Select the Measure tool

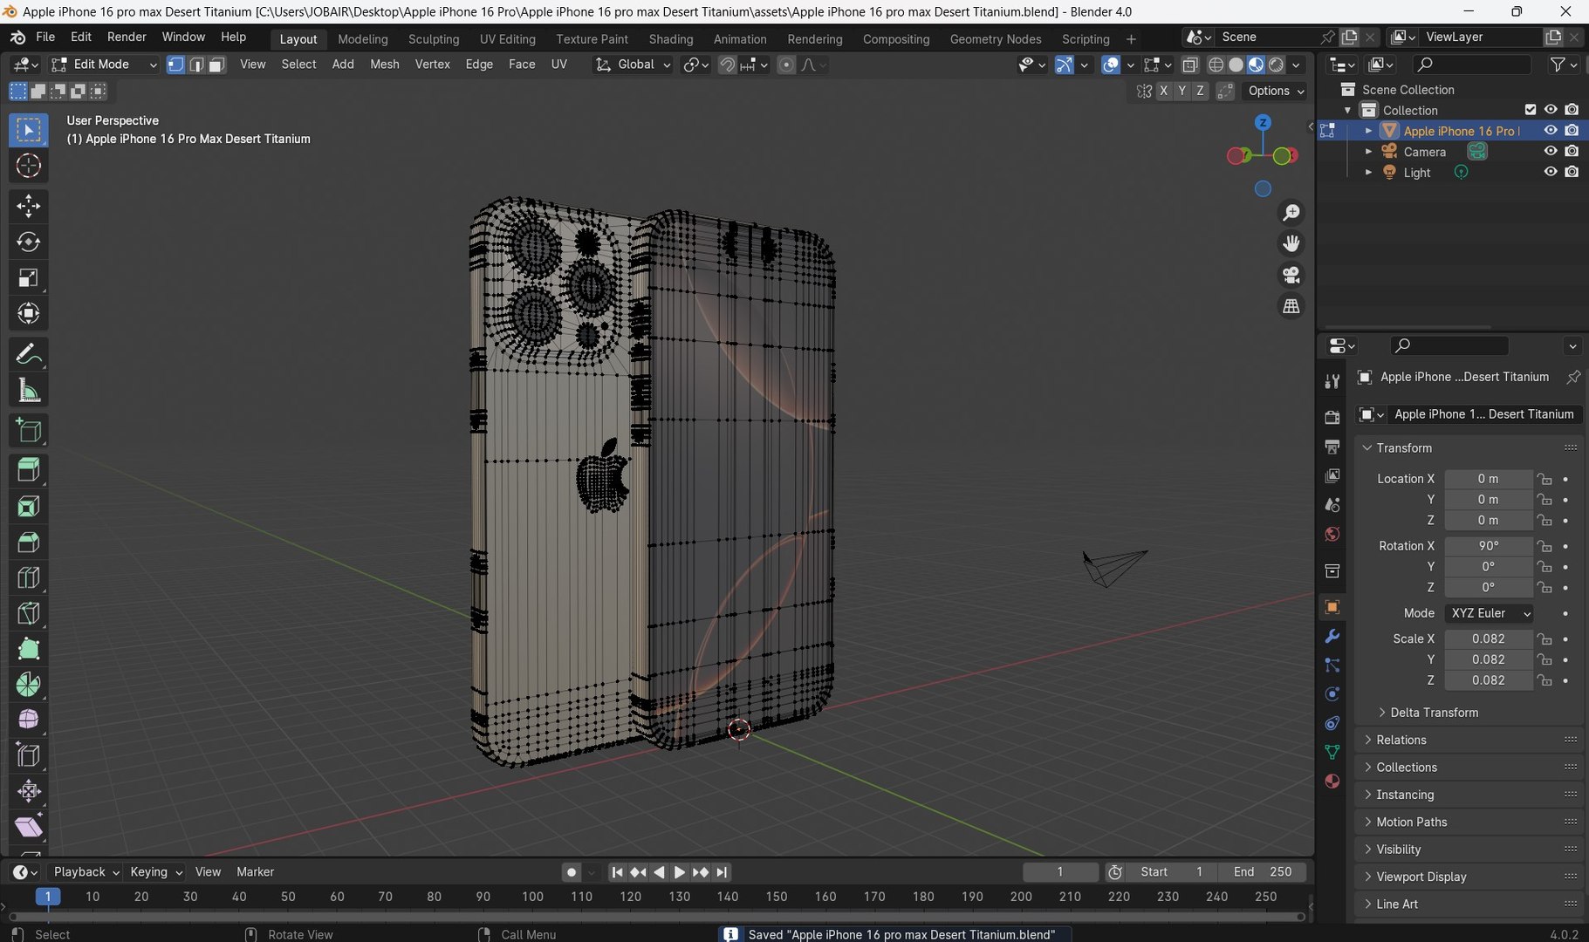click(28, 390)
